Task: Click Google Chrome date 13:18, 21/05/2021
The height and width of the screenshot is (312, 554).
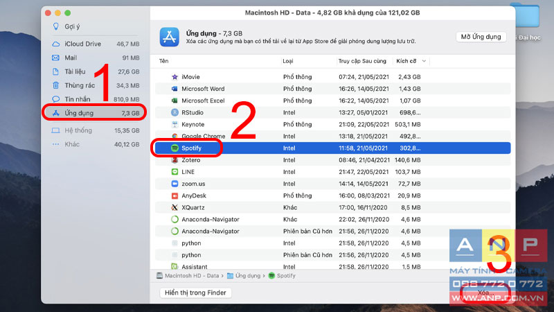Action: (363, 136)
